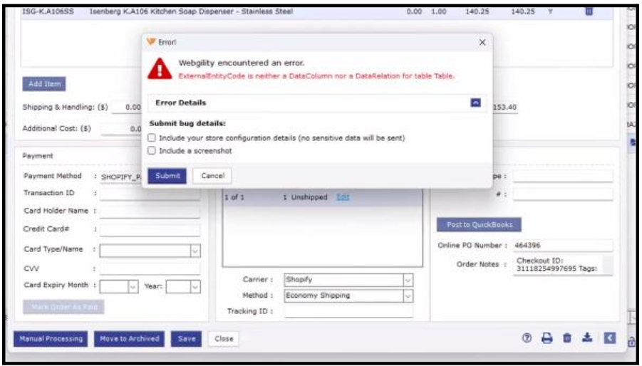This screenshot has width=642, height=366.
Task: Click the Manual Processing button
Action: pyautogui.click(x=51, y=339)
